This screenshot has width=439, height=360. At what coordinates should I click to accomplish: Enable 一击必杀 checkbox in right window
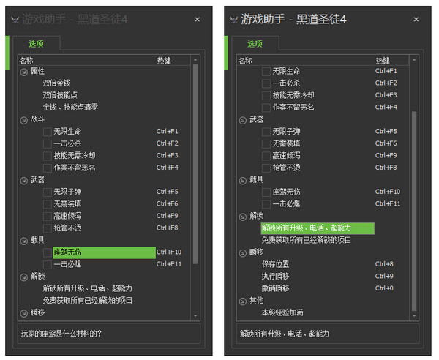click(266, 83)
